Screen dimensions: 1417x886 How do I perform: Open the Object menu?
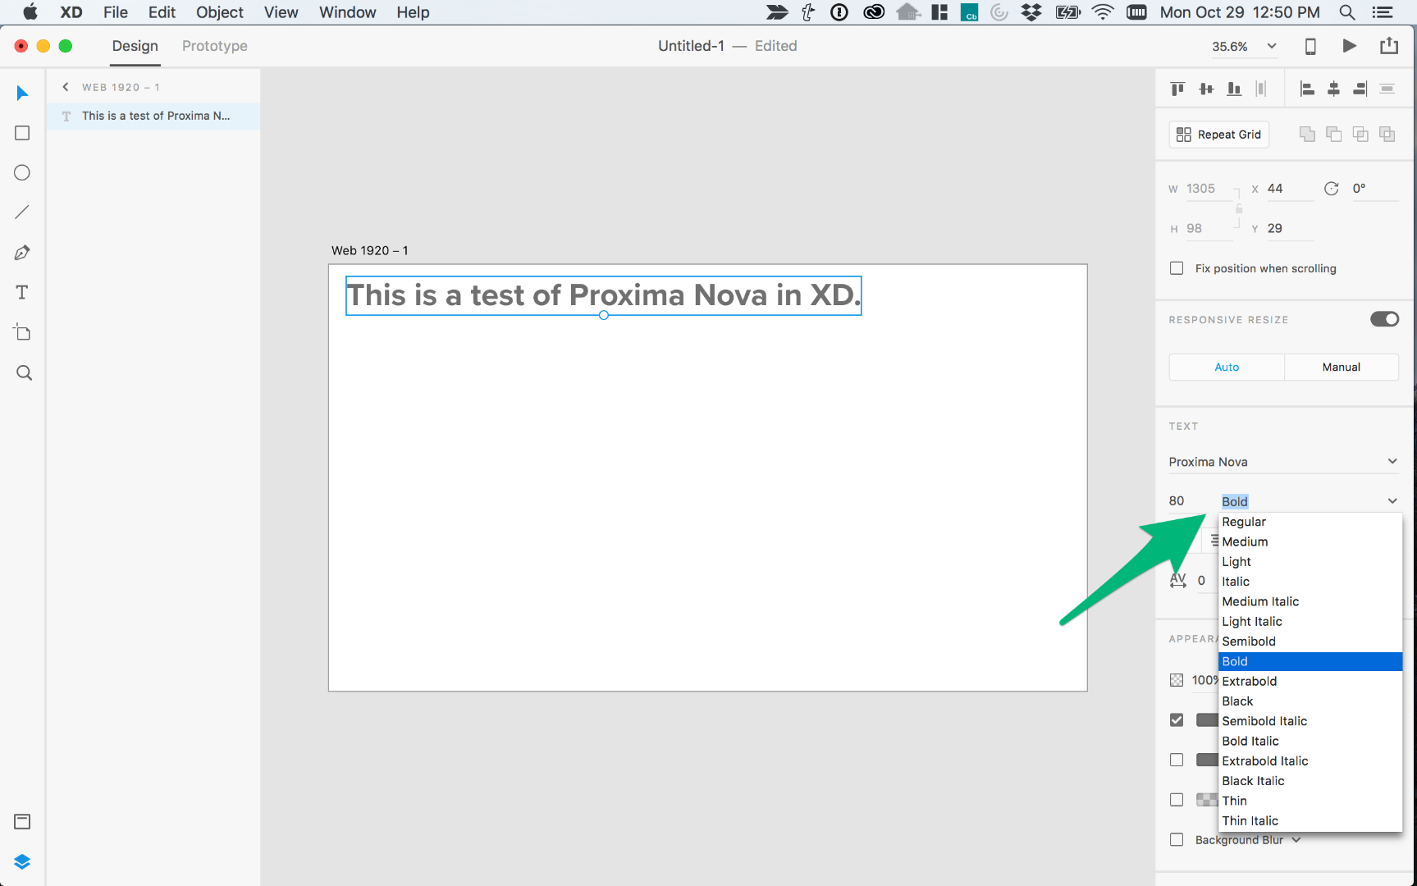click(x=220, y=12)
